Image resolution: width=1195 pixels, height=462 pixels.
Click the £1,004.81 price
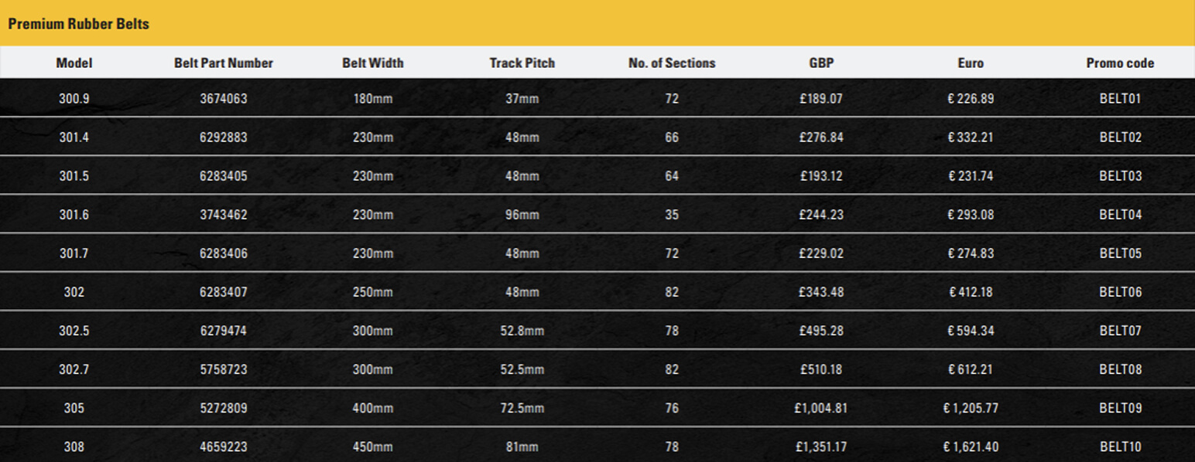coord(821,408)
